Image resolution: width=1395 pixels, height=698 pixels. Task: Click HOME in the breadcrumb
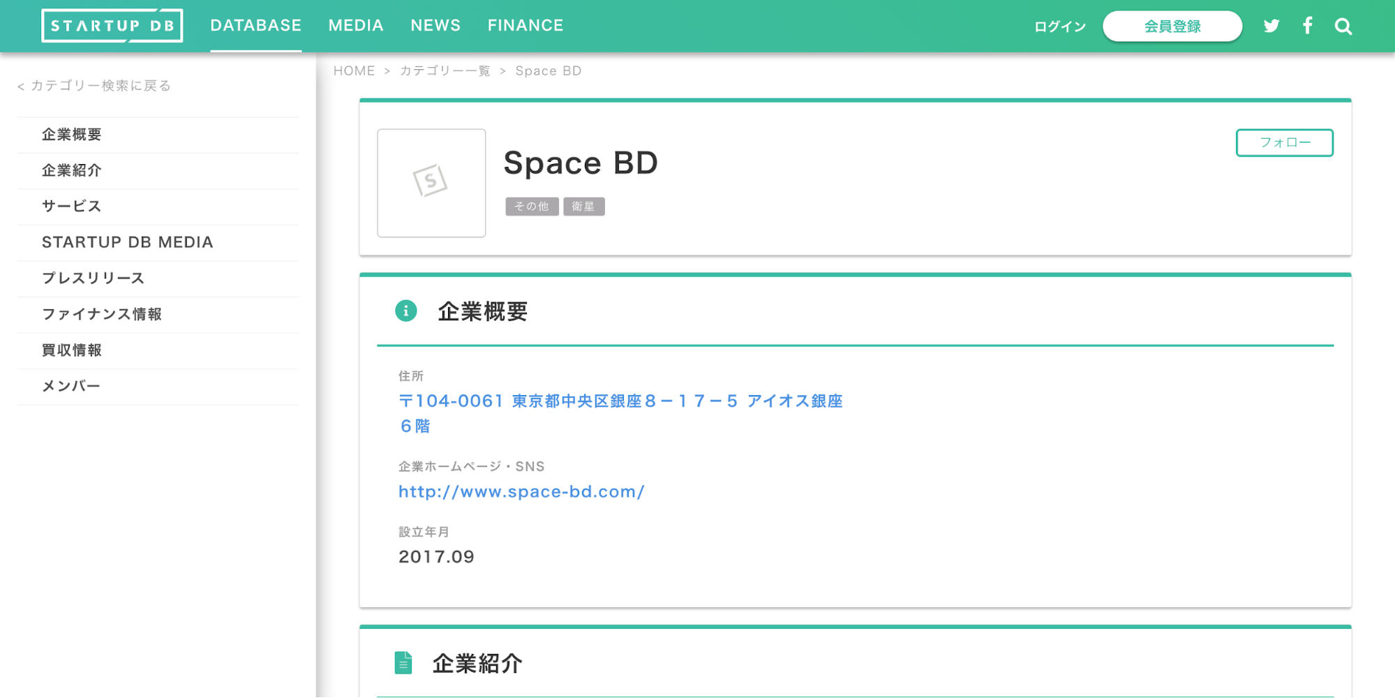coord(354,71)
